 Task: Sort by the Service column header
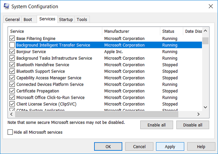click(54, 31)
